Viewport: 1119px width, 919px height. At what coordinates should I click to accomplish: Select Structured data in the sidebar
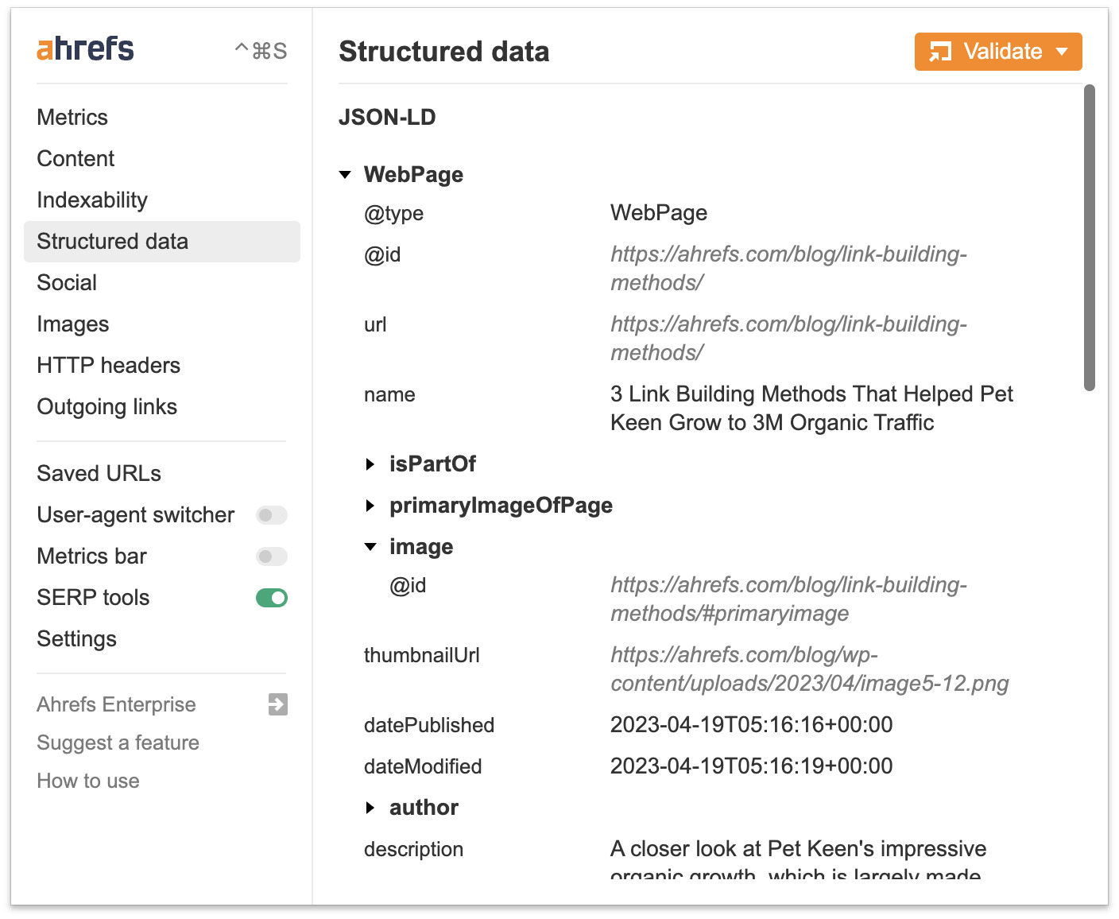(x=162, y=242)
